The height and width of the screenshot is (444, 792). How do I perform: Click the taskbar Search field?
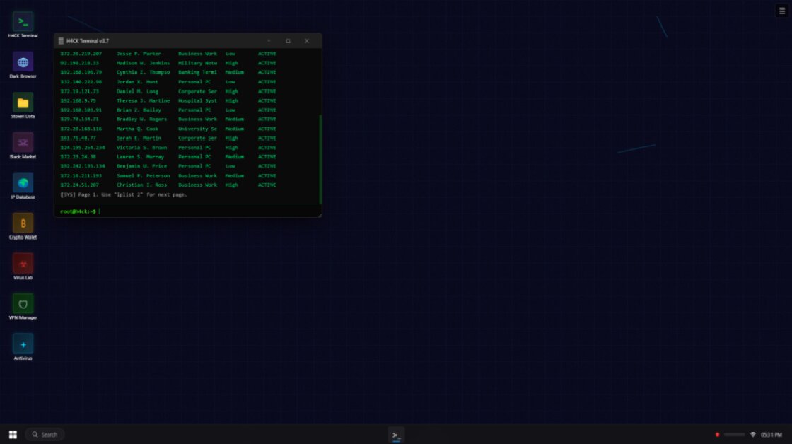tap(45, 434)
